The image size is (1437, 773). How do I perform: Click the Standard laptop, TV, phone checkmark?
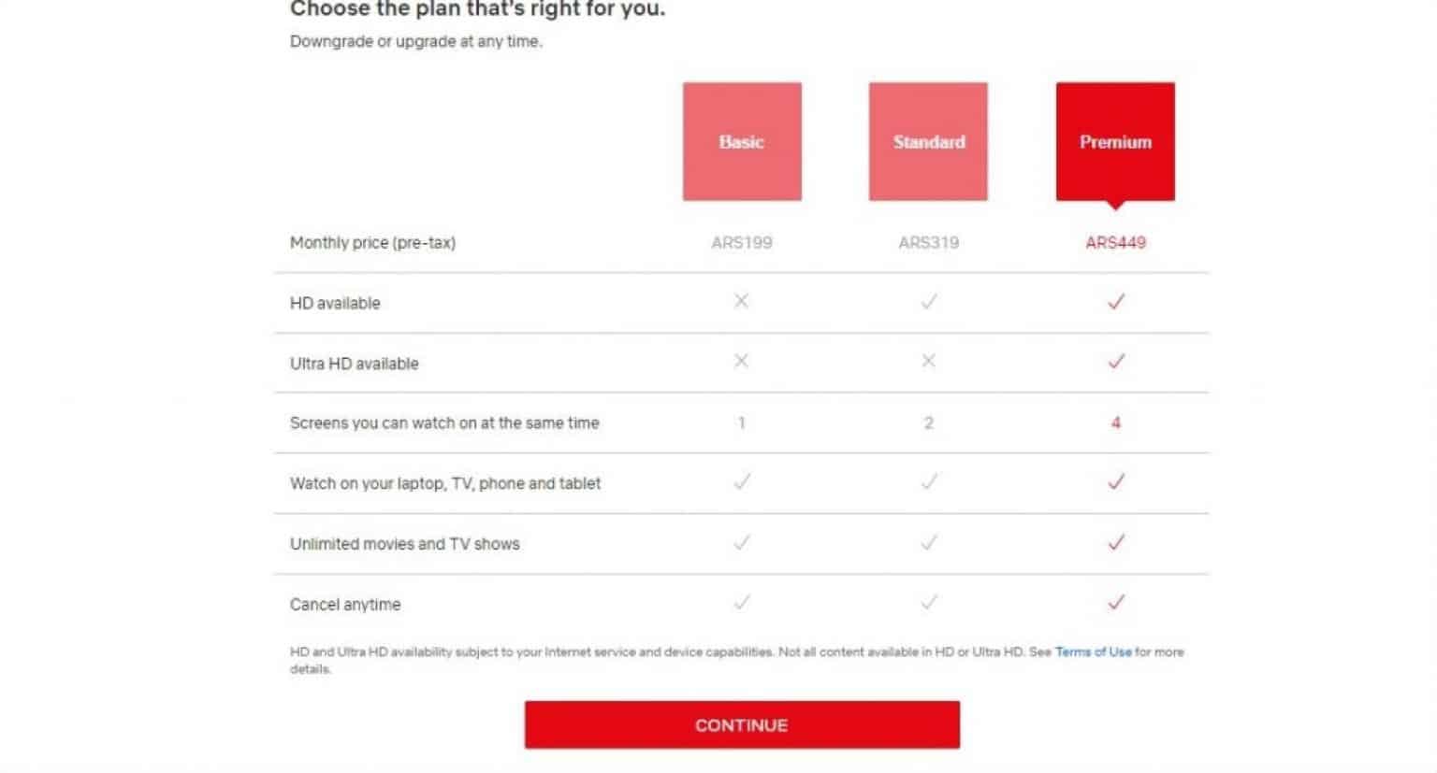[x=929, y=482]
